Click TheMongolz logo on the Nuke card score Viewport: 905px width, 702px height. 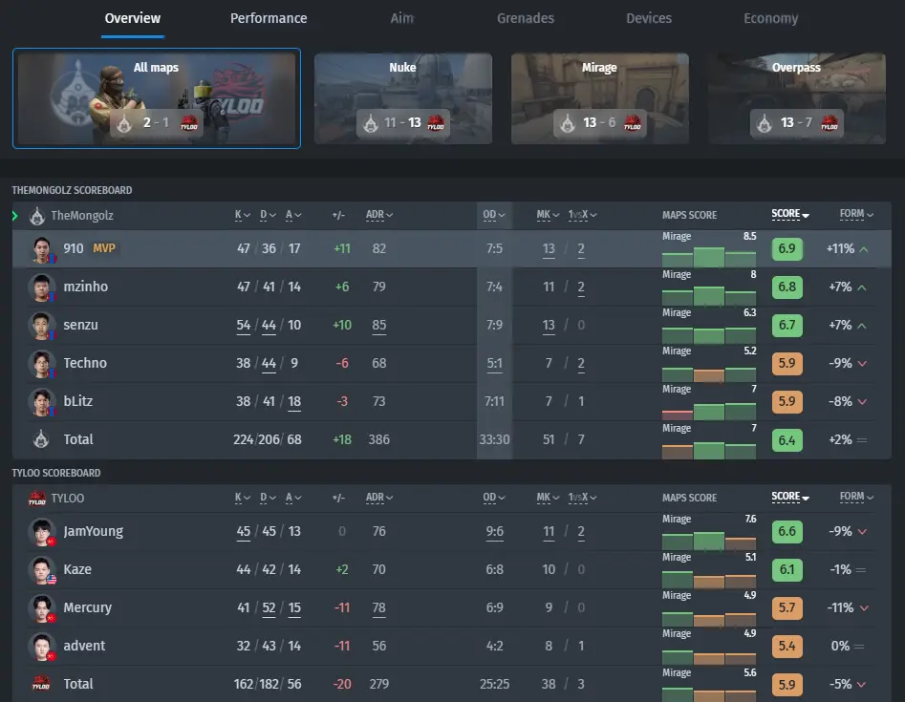[x=371, y=123]
